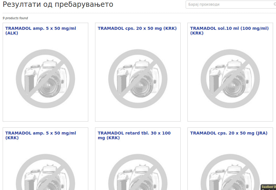276x190 pixels.
Task: Click the placeholder image for TRAMADOL retard tbl.
Action: coord(138,172)
